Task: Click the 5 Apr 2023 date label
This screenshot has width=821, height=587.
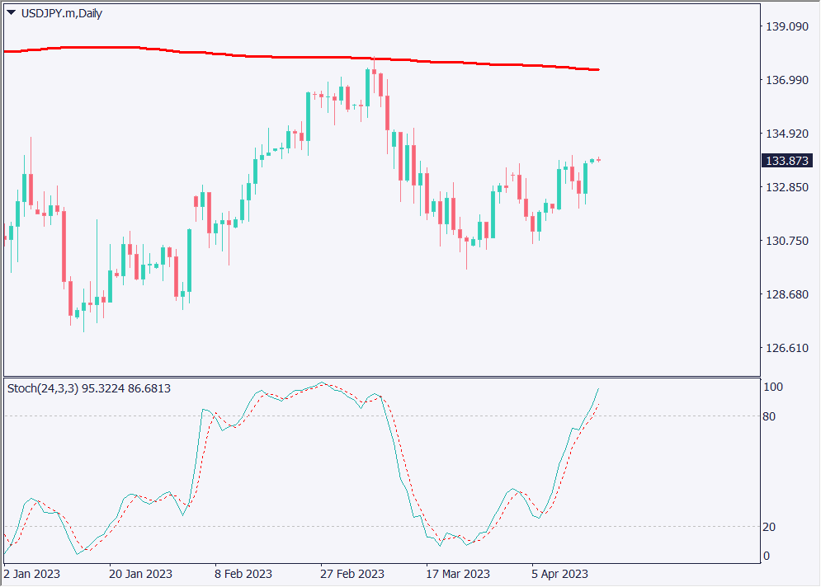Action: [x=560, y=573]
